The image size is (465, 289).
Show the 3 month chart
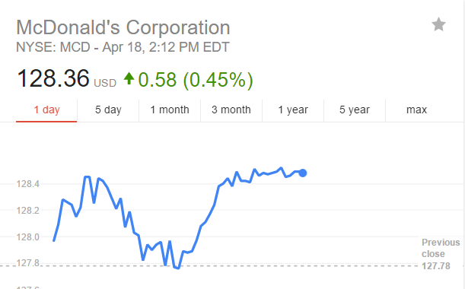click(231, 110)
